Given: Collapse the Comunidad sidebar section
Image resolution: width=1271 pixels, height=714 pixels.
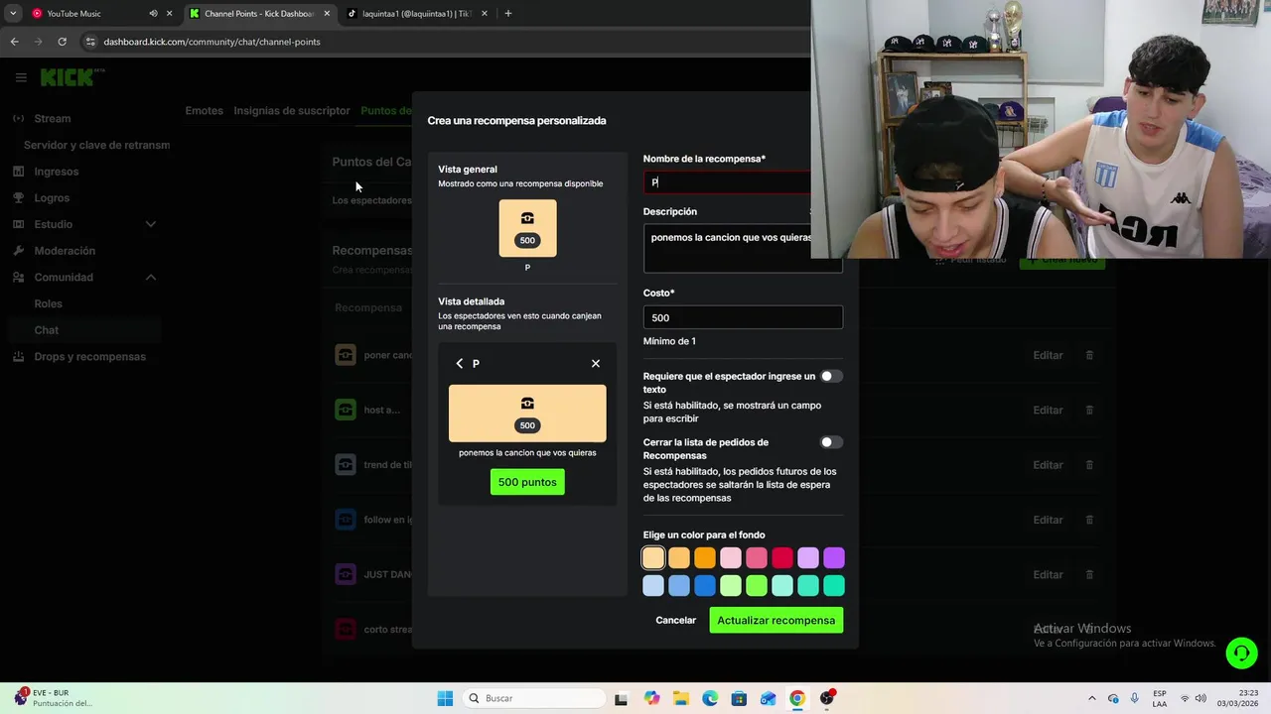Looking at the screenshot, I should coord(151,277).
